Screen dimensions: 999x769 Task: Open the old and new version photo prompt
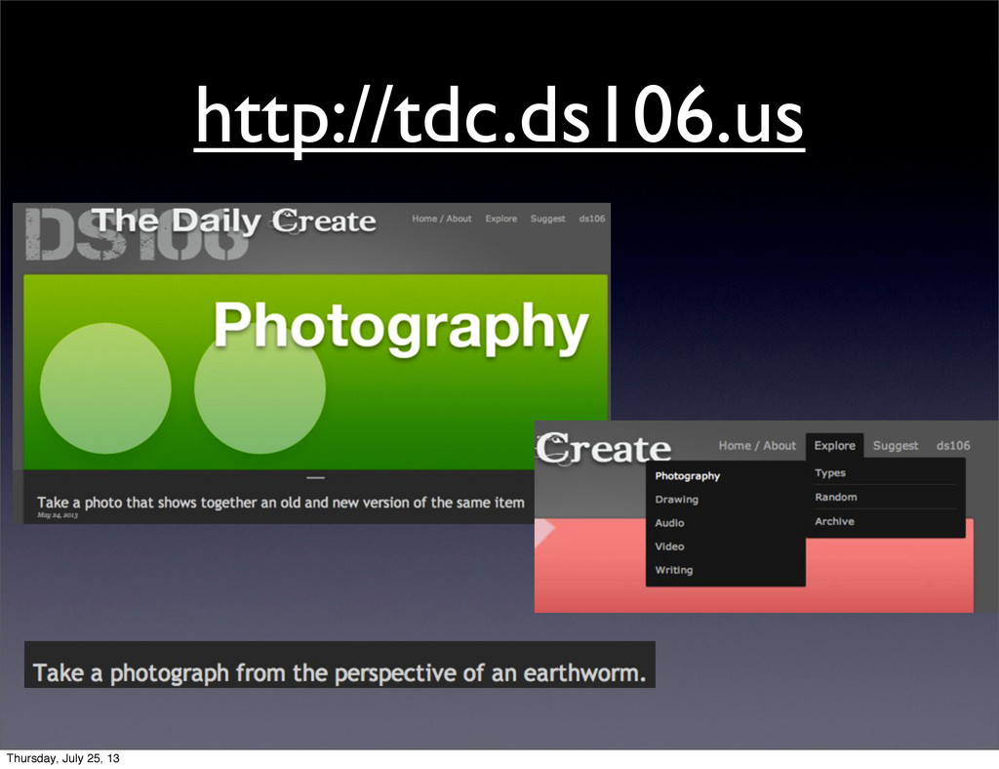coord(280,503)
